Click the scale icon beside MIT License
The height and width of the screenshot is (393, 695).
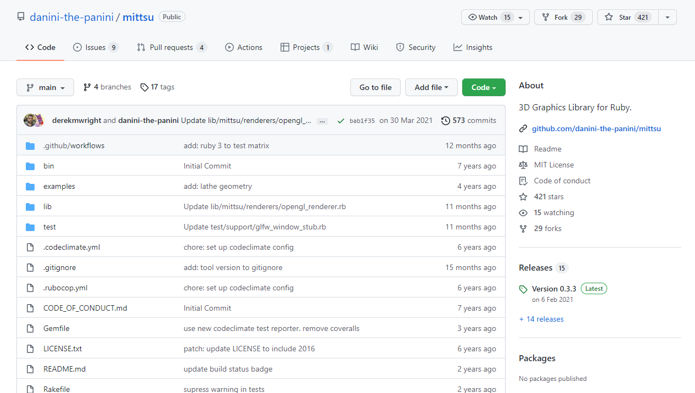tap(523, 165)
